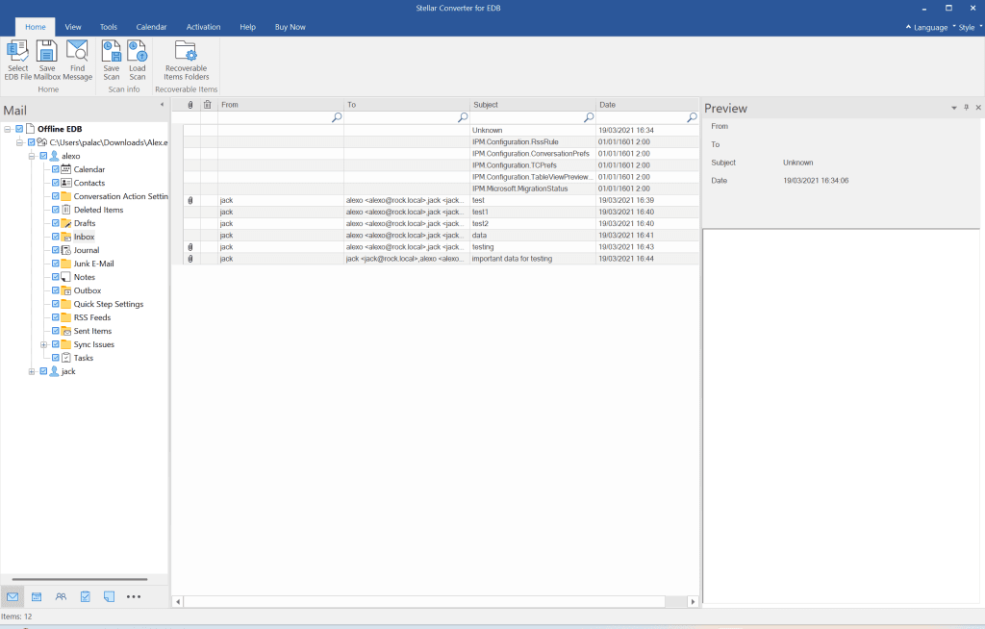
Task: Click search icon in To filter
Action: (x=463, y=117)
